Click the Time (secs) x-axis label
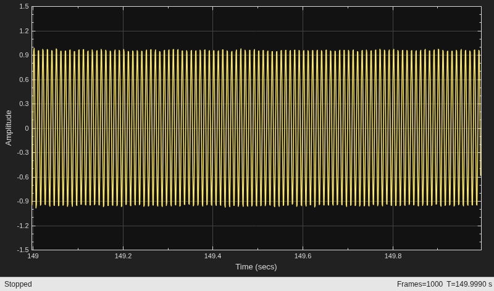 (x=256, y=267)
